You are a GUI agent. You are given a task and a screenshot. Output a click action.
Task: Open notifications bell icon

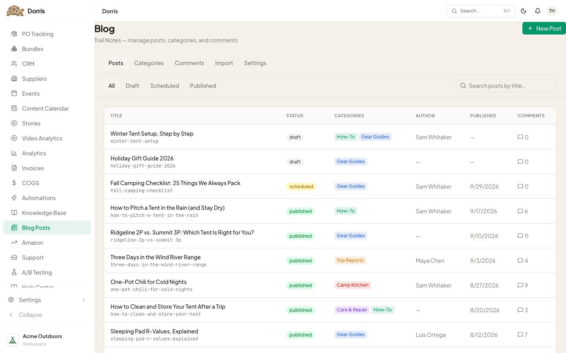coord(538,11)
